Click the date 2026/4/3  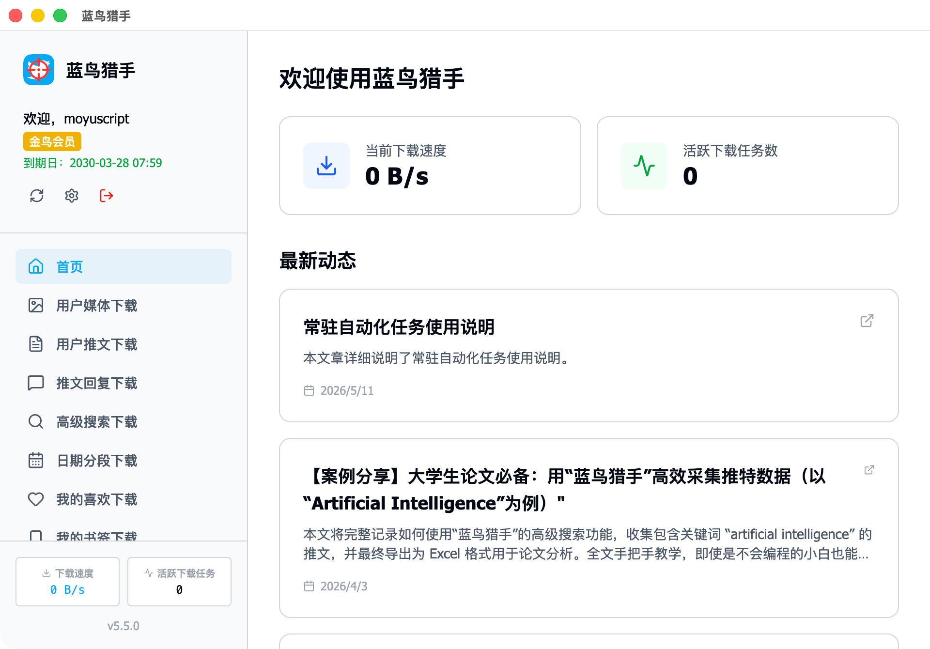(x=344, y=586)
